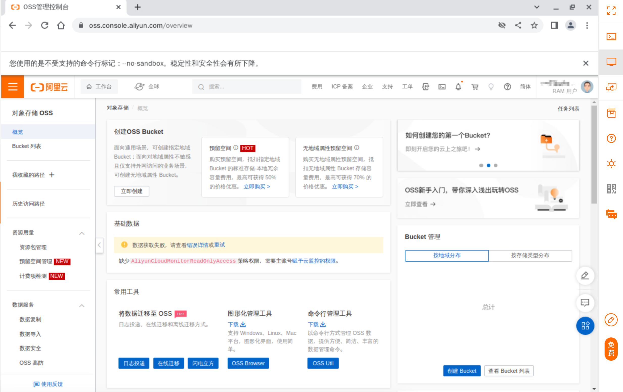Open Bucket 列表 in sidebar
Image resolution: width=623 pixels, height=392 pixels.
27,146
